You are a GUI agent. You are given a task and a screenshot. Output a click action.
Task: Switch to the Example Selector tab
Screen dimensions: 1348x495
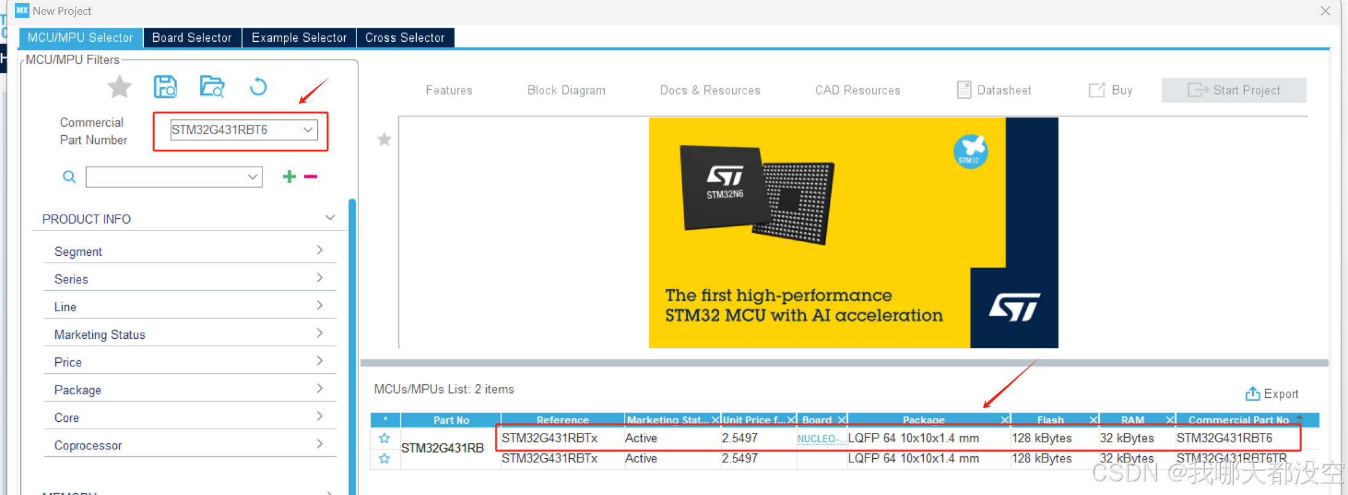click(x=299, y=38)
